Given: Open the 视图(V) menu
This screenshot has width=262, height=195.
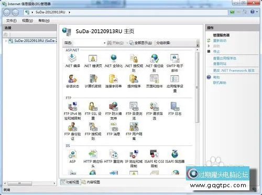Looking at the screenshot, I should point(27,20).
